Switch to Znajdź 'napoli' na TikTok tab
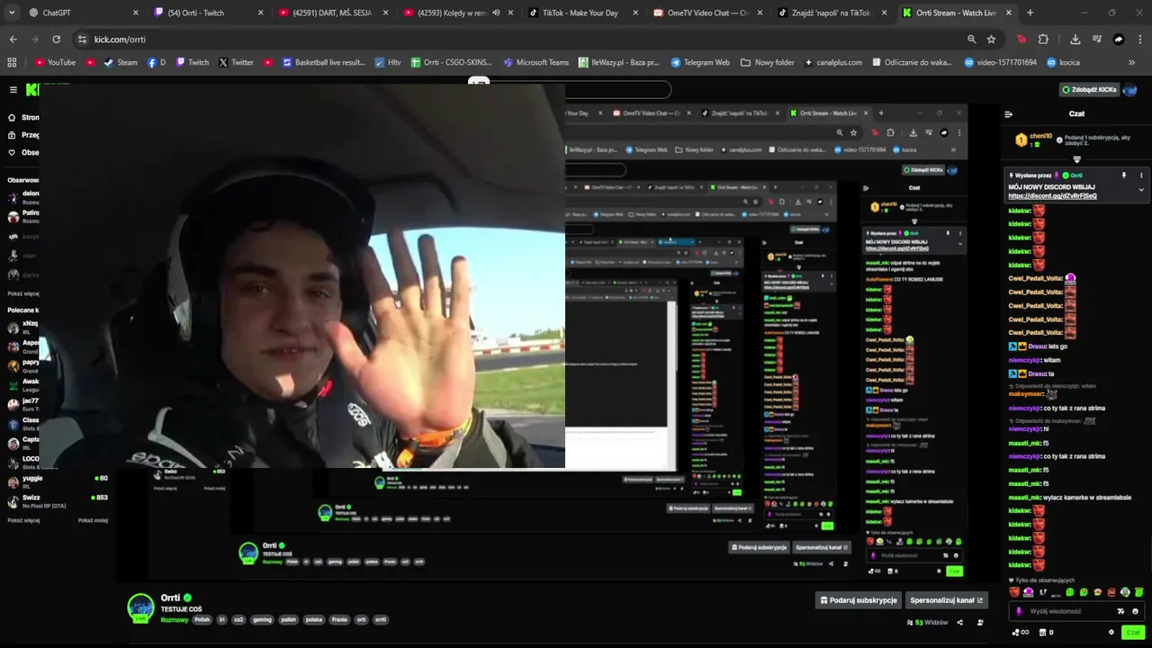Viewport: 1152px width, 648px height. pyautogui.click(x=832, y=13)
